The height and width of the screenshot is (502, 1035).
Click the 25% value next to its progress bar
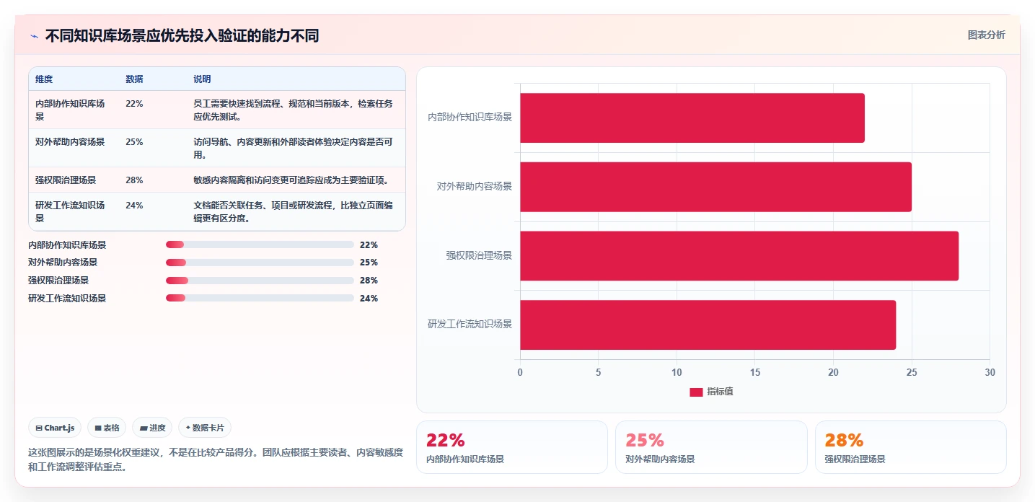(x=369, y=263)
